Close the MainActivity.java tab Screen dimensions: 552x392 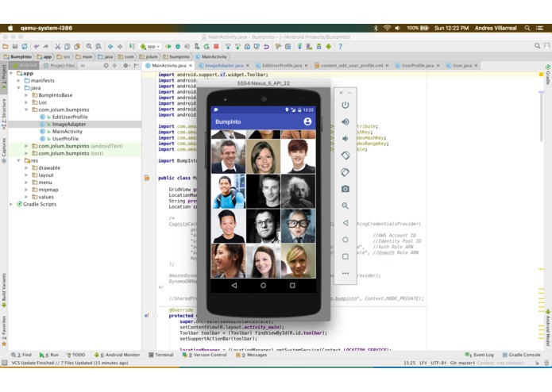coord(191,65)
